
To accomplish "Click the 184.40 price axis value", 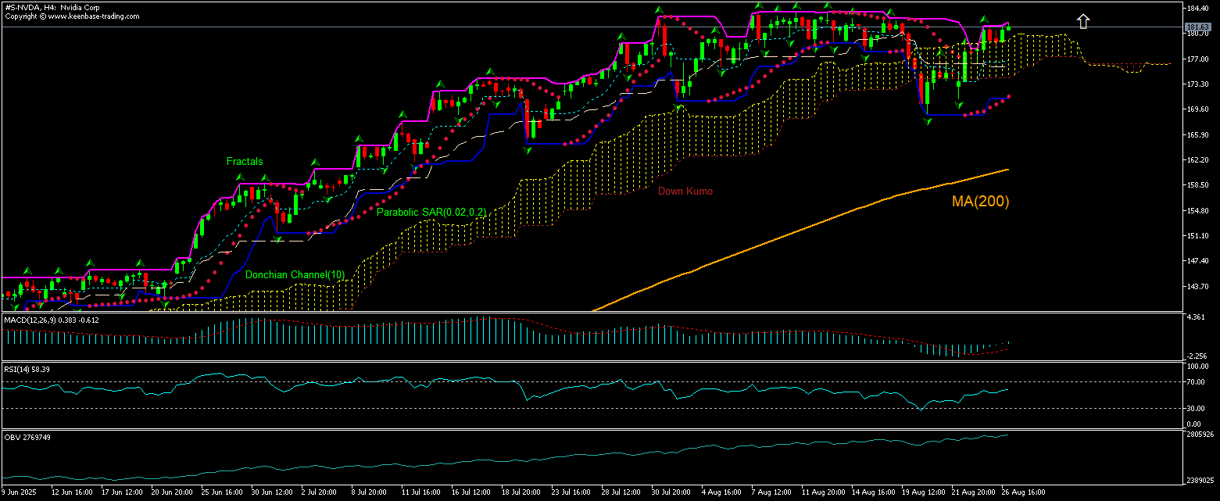I will [x=1197, y=8].
